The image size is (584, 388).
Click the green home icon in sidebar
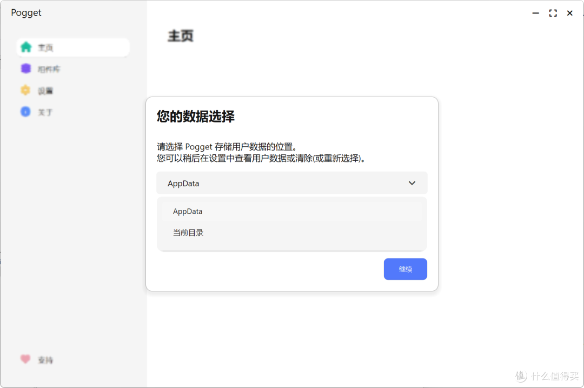pyautogui.click(x=26, y=47)
